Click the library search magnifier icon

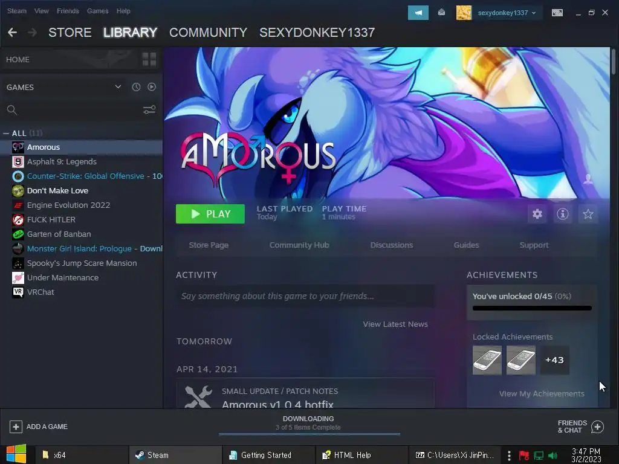click(12, 110)
